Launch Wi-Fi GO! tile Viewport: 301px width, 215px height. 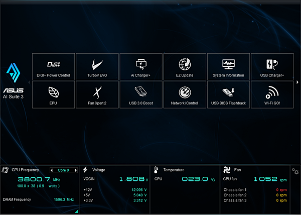click(x=272, y=95)
